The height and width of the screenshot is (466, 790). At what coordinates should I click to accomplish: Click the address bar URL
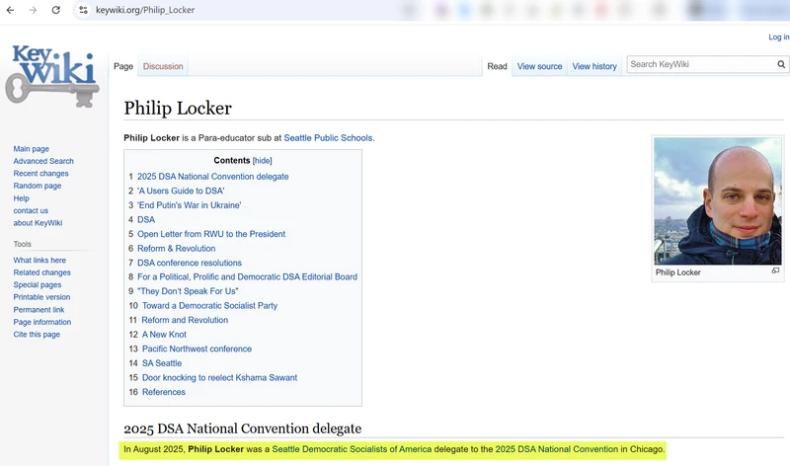point(145,10)
